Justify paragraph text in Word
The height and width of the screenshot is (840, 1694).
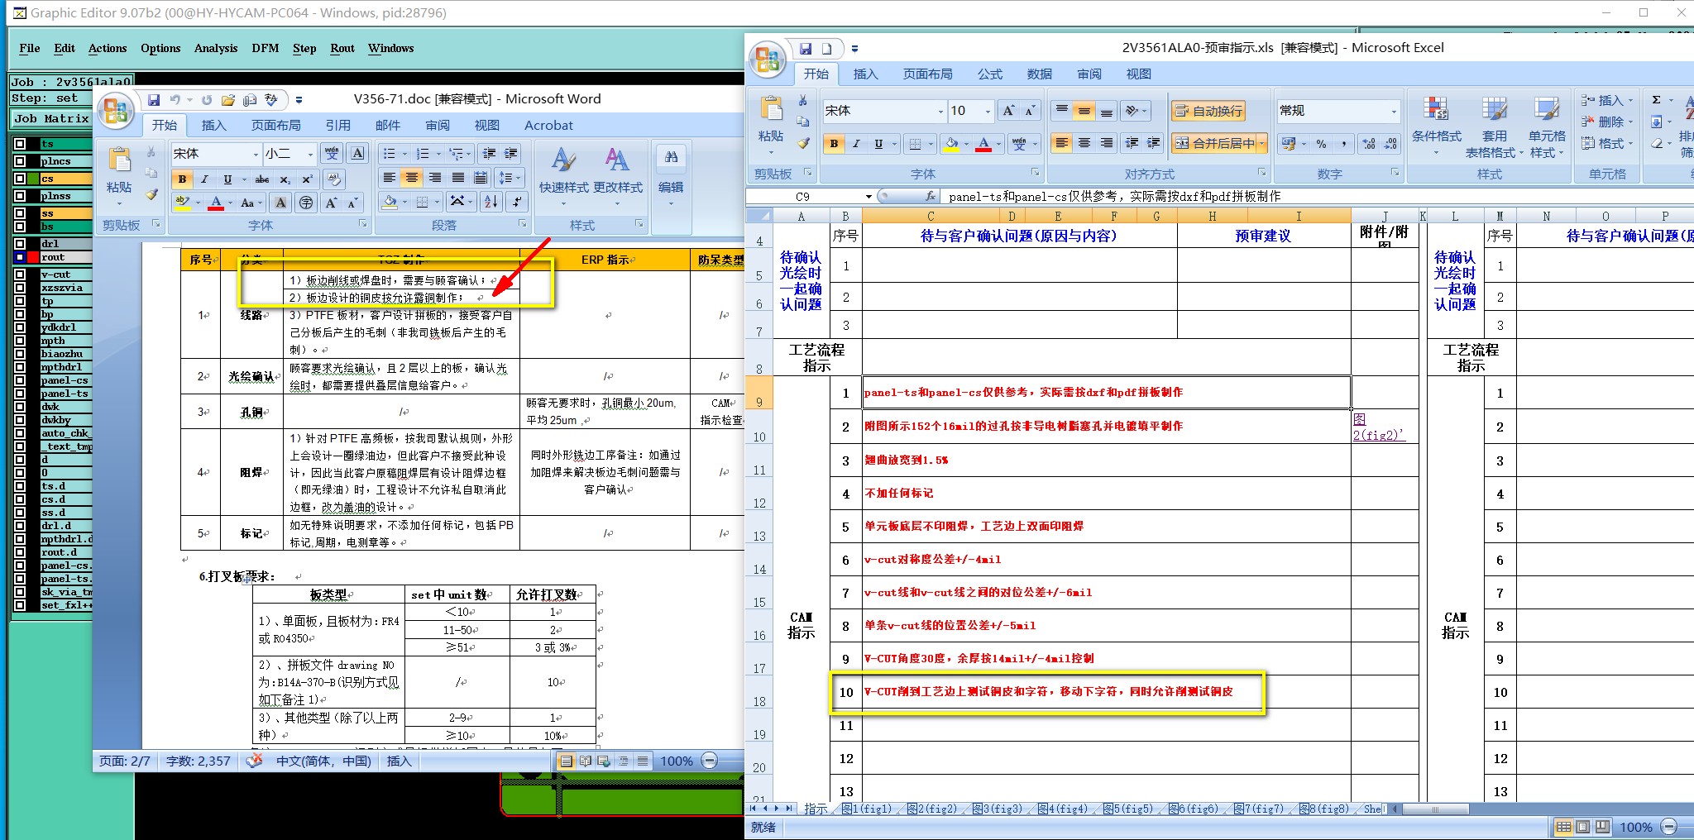(x=457, y=178)
